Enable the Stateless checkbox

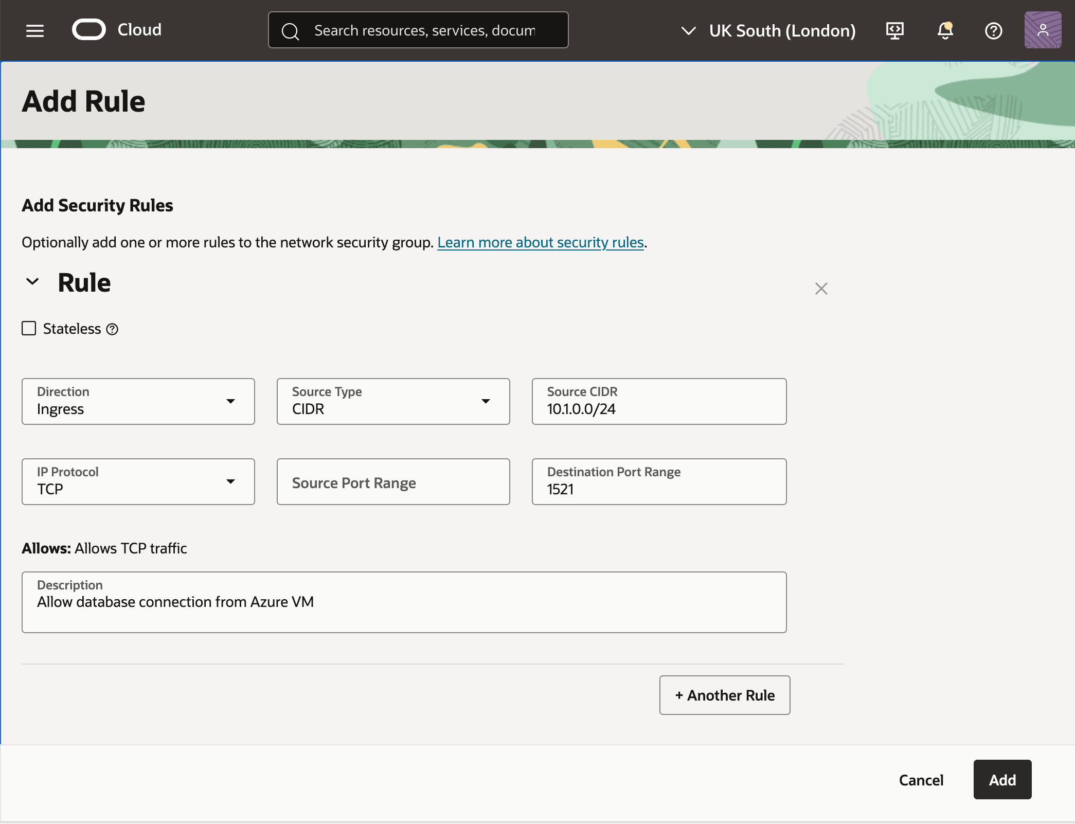coord(28,328)
